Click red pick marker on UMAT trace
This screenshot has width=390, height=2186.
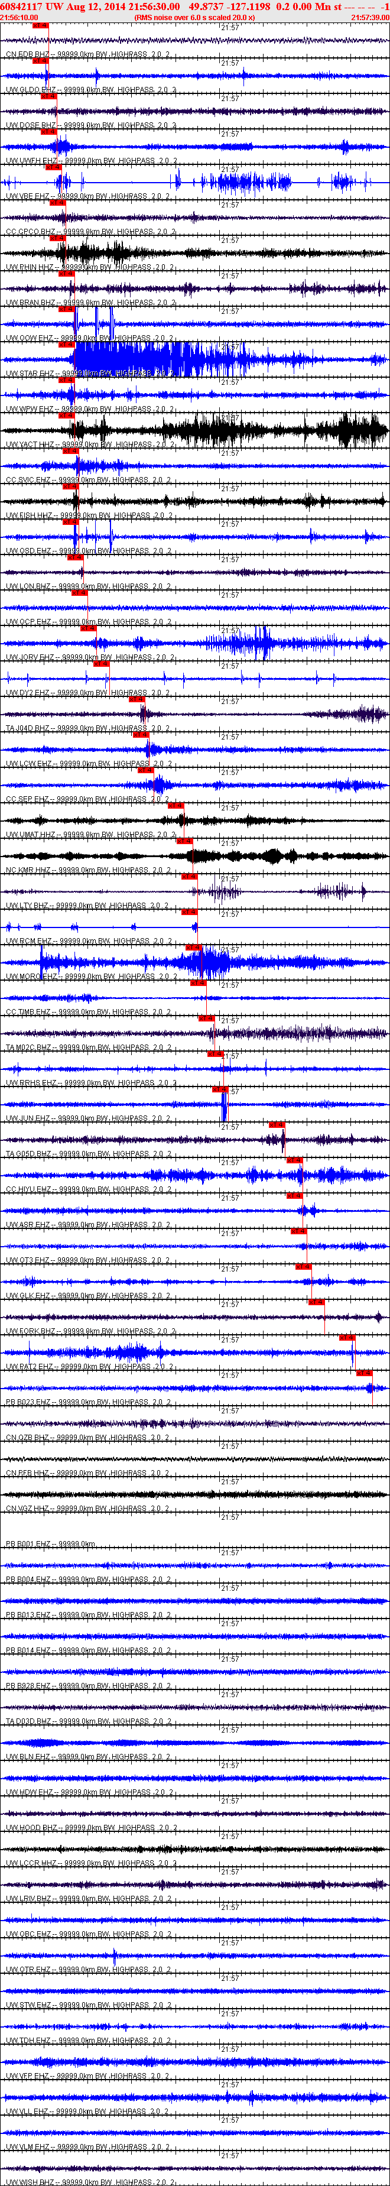click(175, 806)
